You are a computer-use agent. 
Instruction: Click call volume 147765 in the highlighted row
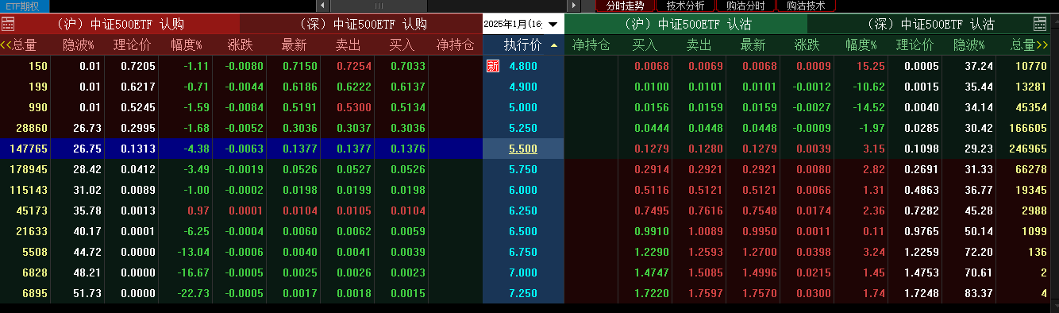tap(28, 149)
